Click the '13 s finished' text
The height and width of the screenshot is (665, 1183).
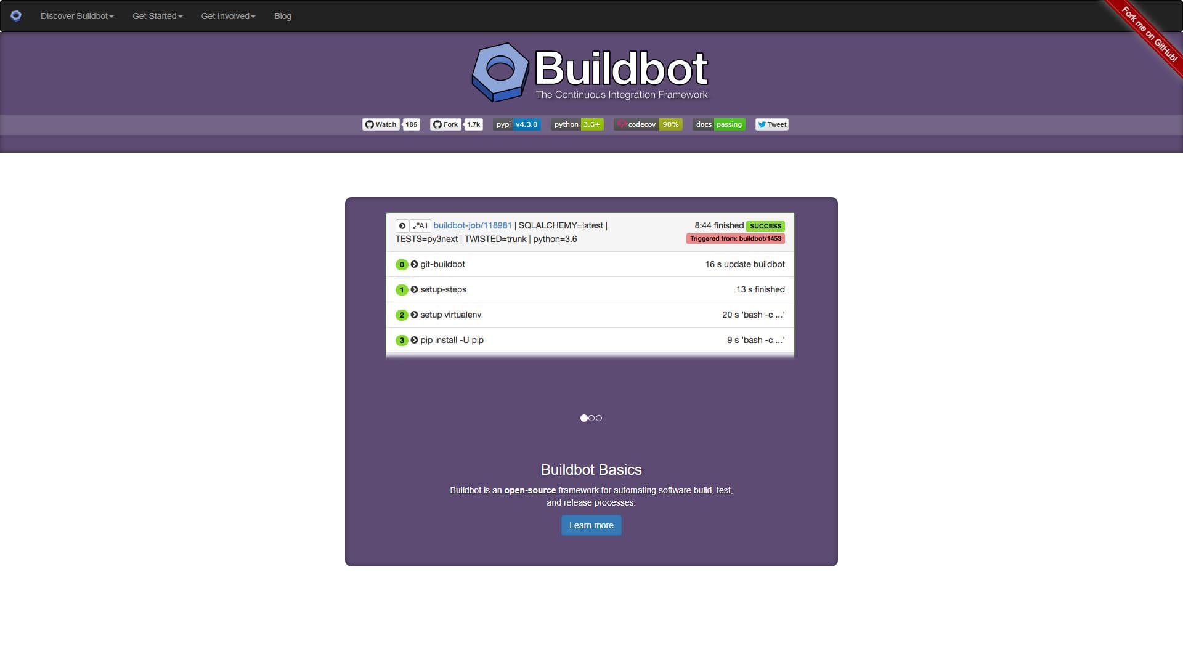(x=760, y=289)
